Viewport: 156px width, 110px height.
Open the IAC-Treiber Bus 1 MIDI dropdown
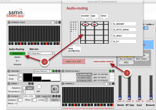[x=41, y=53]
